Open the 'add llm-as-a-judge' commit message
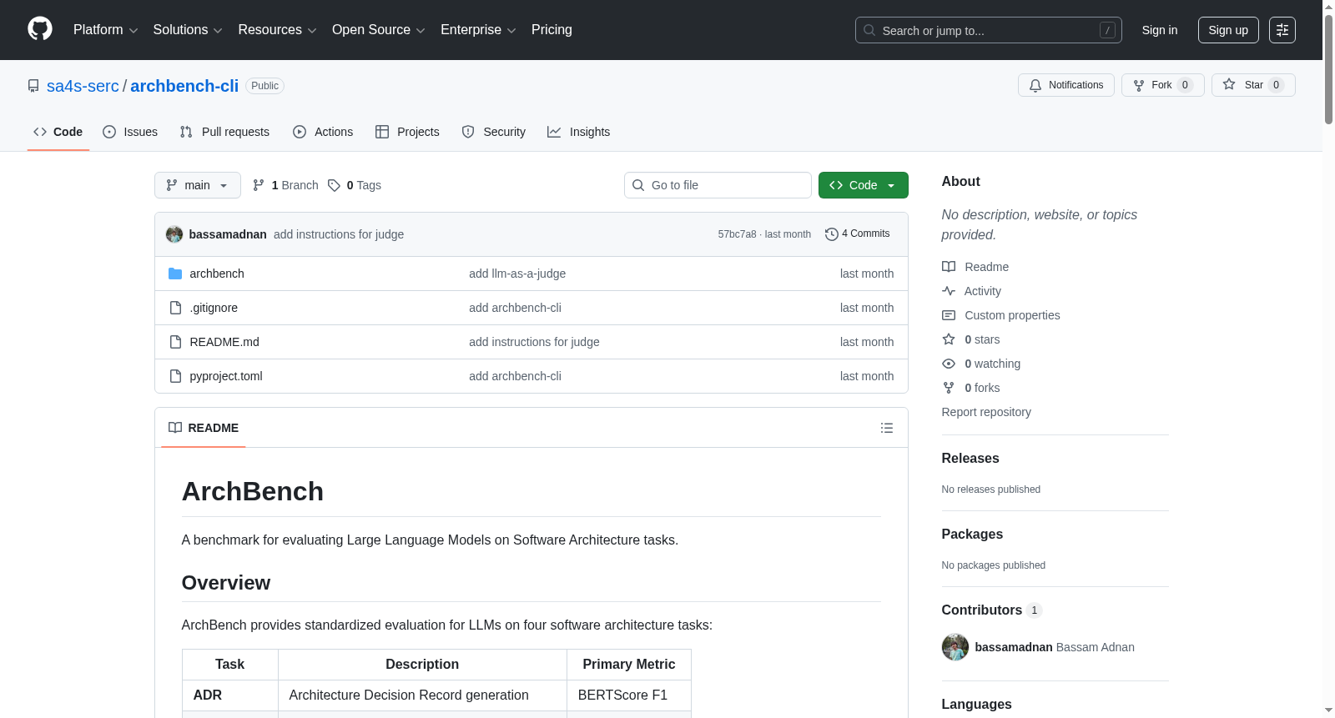The height and width of the screenshot is (718, 1335). click(x=517, y=274)
